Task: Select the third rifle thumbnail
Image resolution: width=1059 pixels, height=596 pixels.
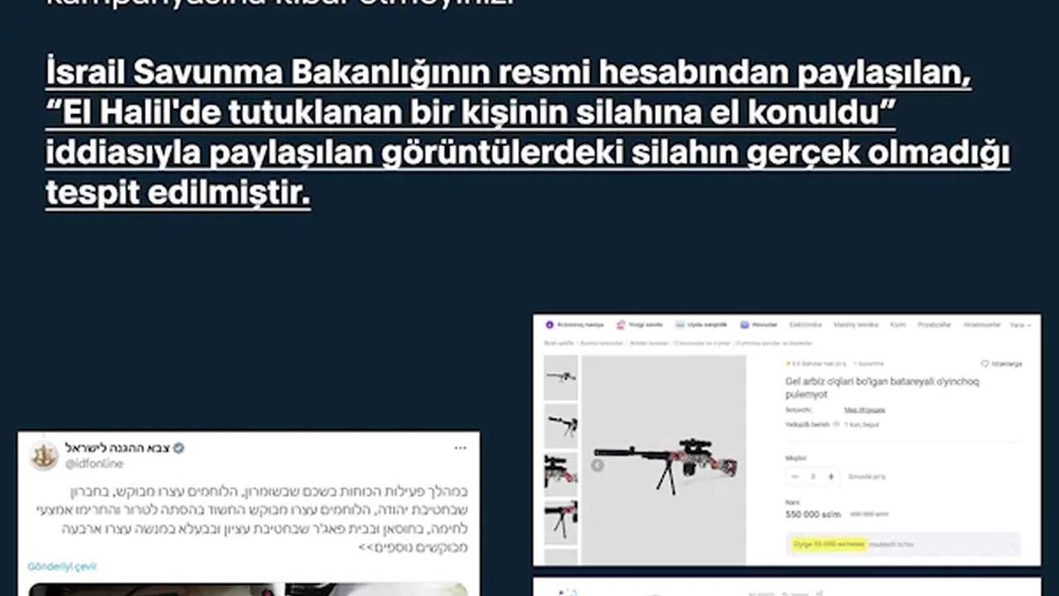Action: [x=560, y=473]
